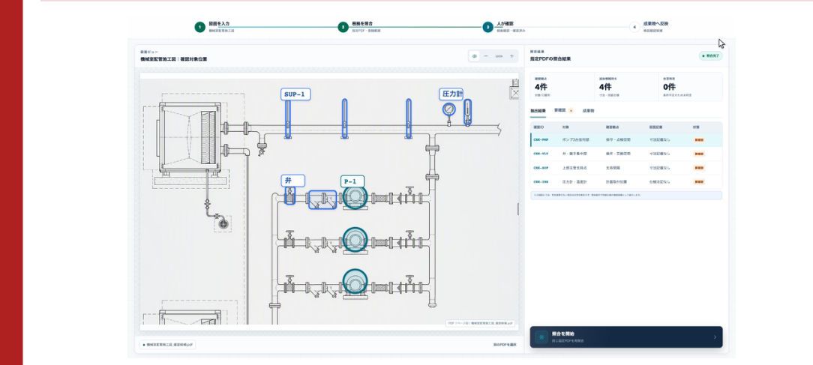This screenshot has height=365, width=813.
Task: Click the pipe support under SUP-1 label
Action: 288,118
